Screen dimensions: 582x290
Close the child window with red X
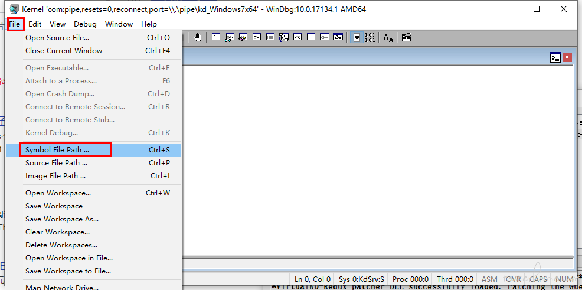click(567, 57)
